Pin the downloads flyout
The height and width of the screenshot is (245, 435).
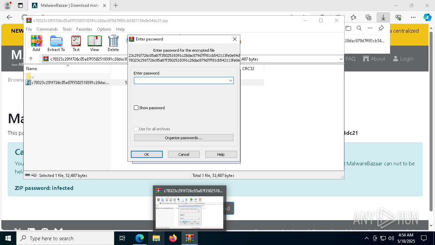(381, 28)
